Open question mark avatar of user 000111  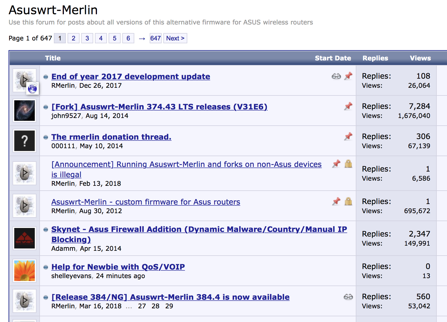pos(25,141)
